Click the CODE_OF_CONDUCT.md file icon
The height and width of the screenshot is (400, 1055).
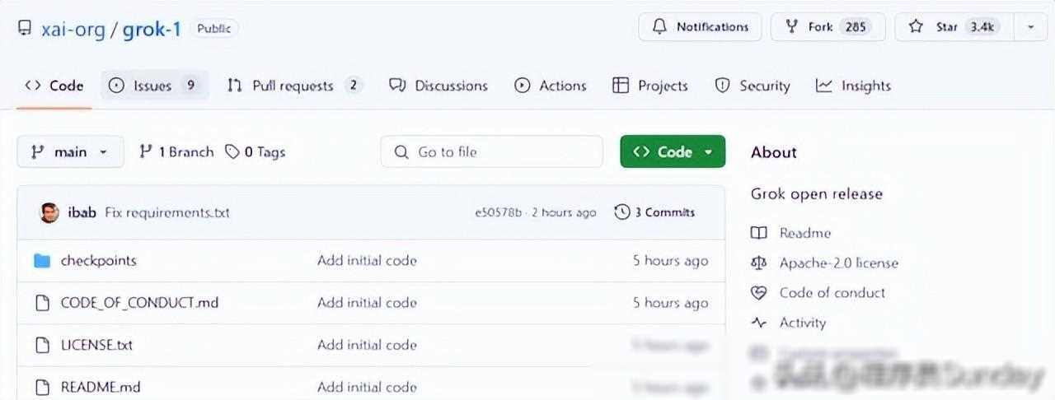point(42,303)
